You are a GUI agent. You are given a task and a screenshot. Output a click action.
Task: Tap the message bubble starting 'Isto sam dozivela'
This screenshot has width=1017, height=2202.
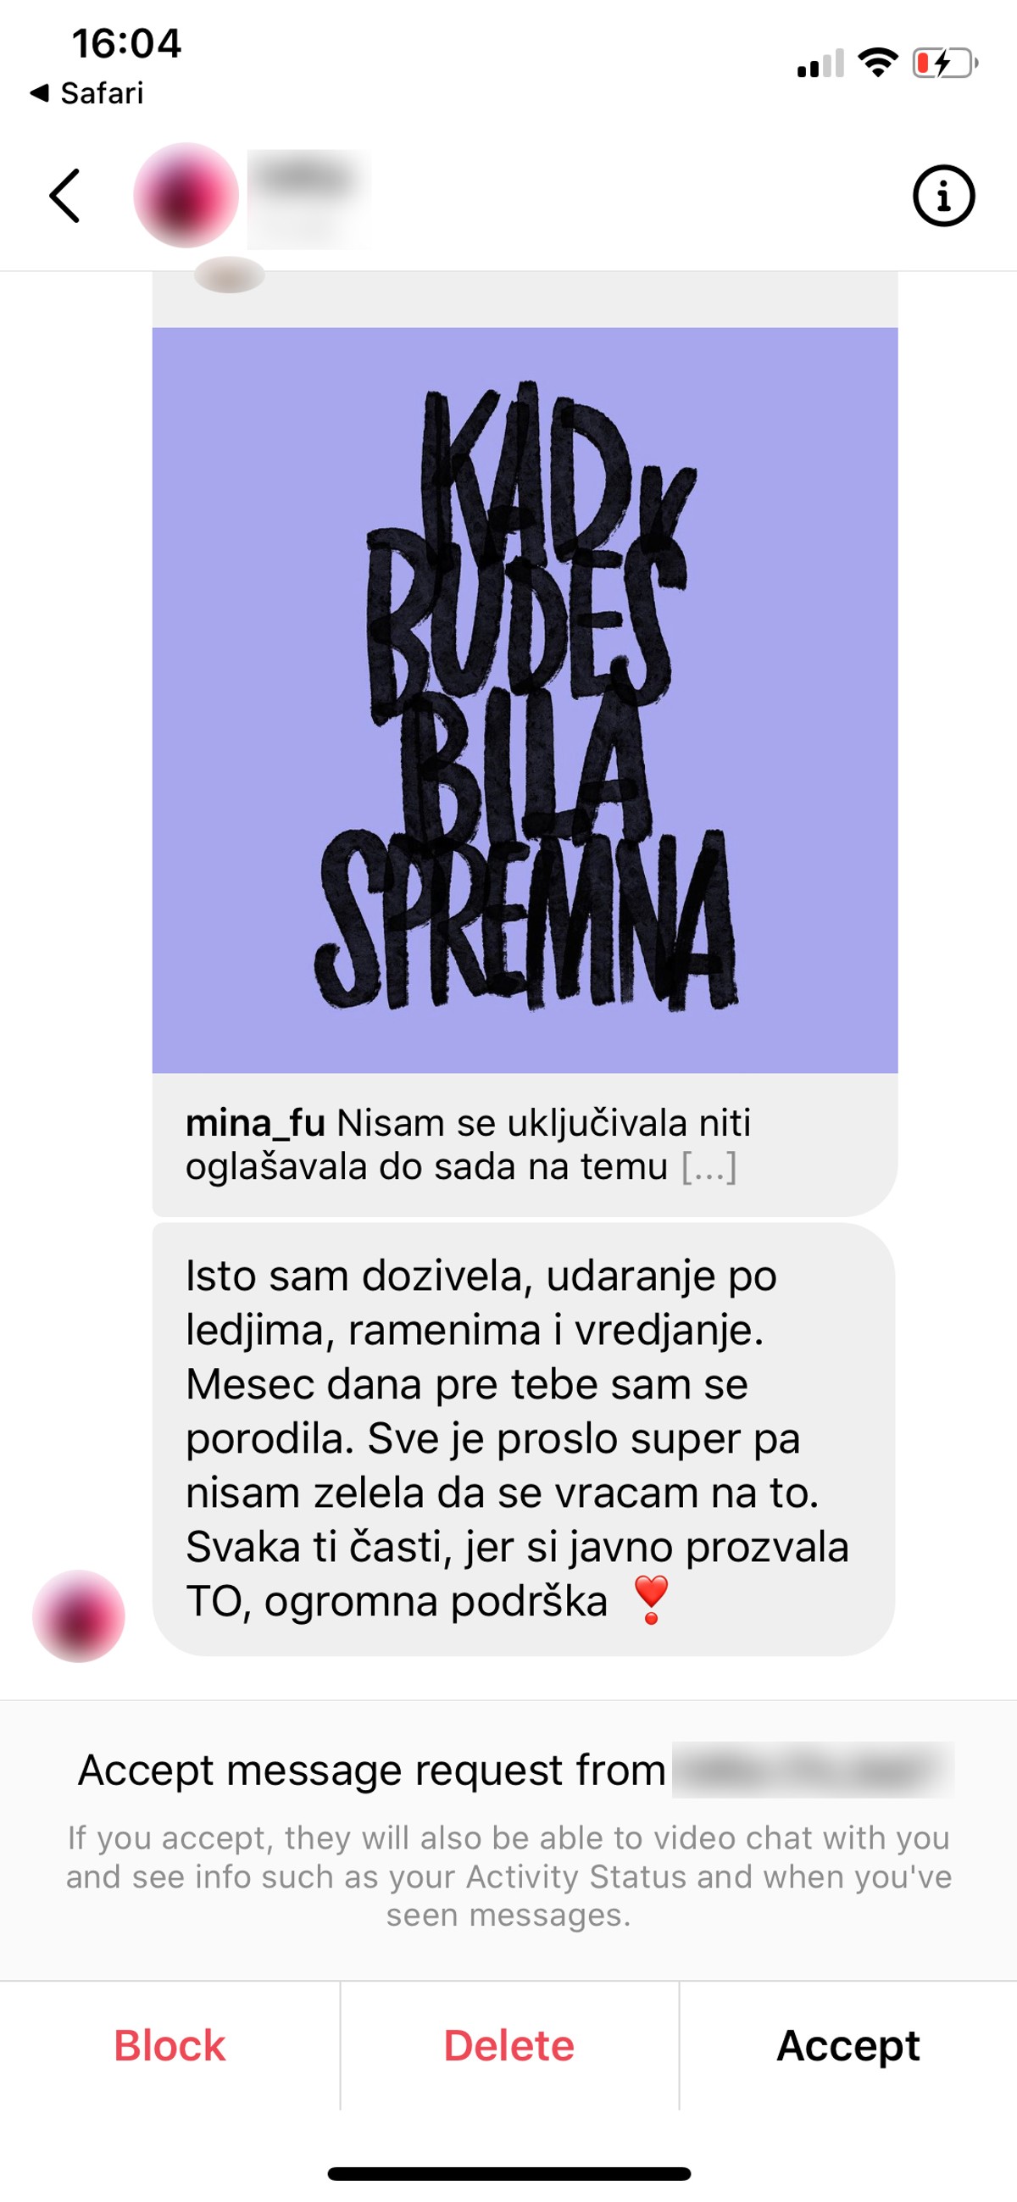(x=523, y=1439)
